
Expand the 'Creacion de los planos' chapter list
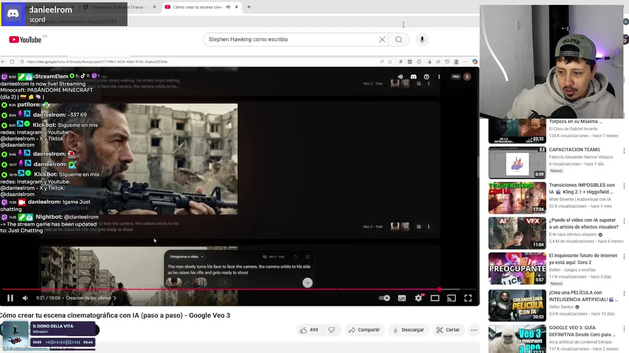pos(91,298)
